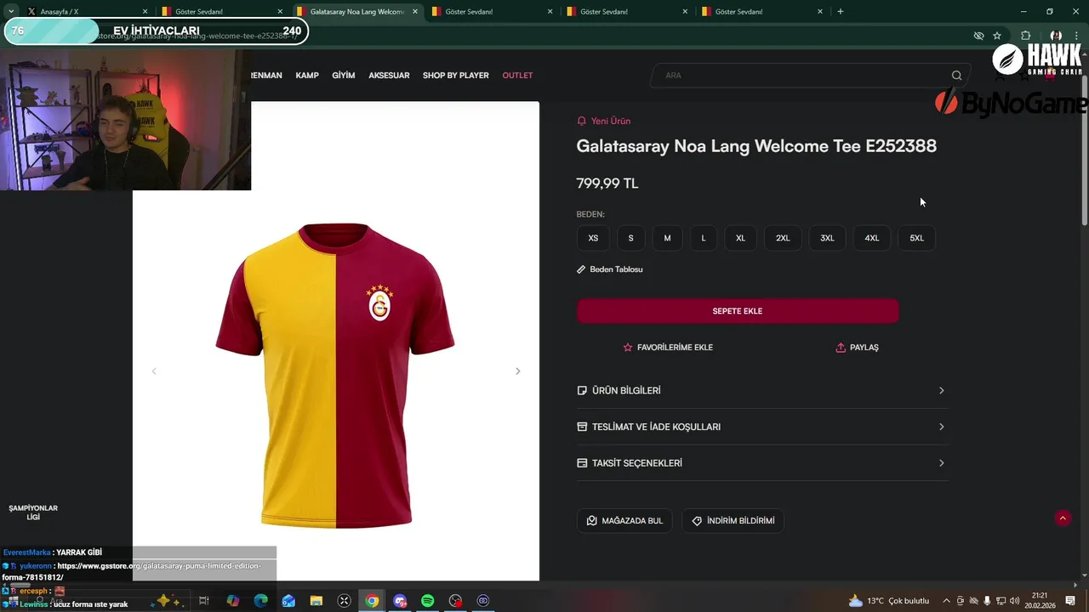The height and width of the screenshot is (612, 1089).
Task: Go to the previous product image arrow
Action: tap(154, 371)
